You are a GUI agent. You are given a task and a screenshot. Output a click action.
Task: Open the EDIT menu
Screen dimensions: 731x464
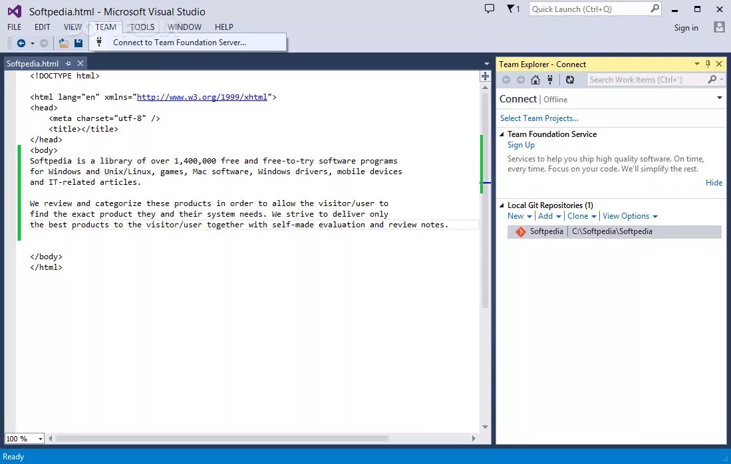(x=42, y=27)
